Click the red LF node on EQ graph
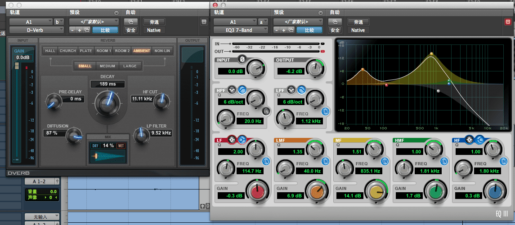 pyautogui.click(x=386, y=85)
